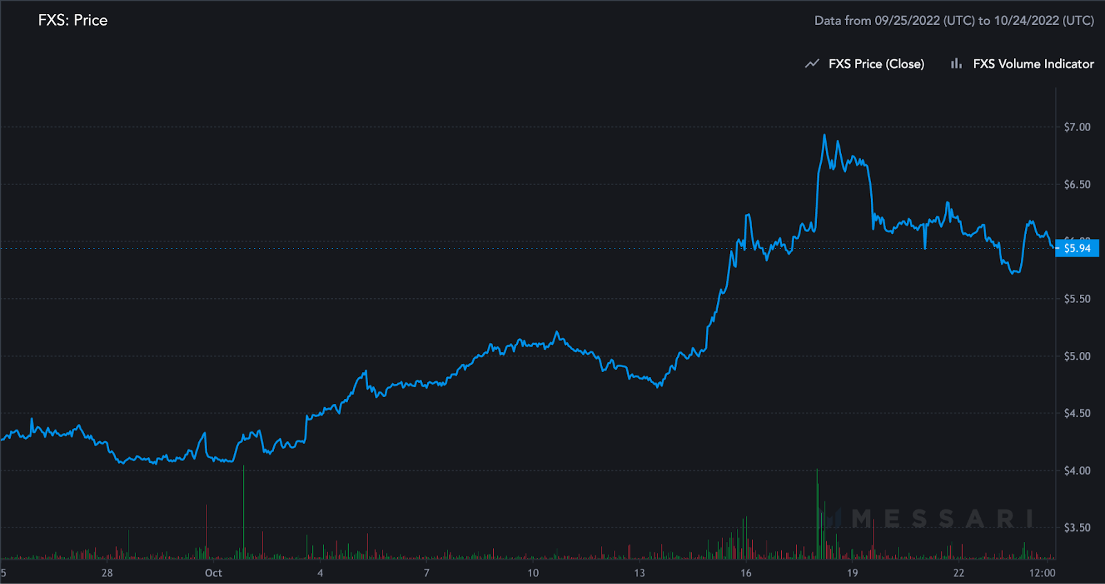Viewport: 1105px width, 584px height.
Task: Select the 16 marker on the date axis
Action: click(x=746, y=573)
